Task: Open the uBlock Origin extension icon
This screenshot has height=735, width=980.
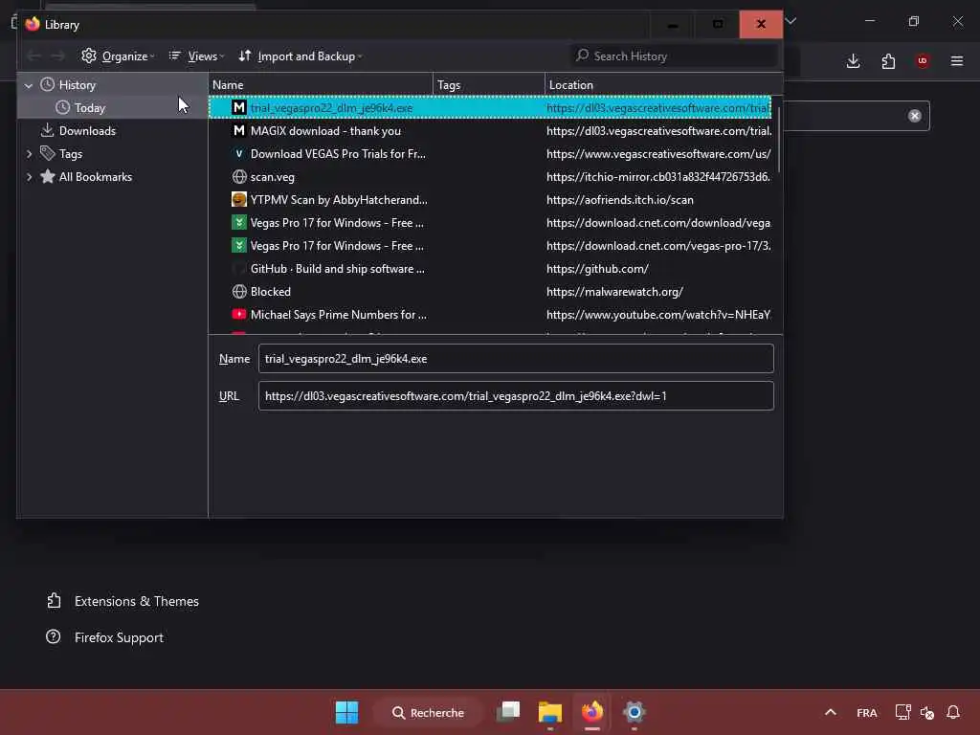Action: click(923, 61)
